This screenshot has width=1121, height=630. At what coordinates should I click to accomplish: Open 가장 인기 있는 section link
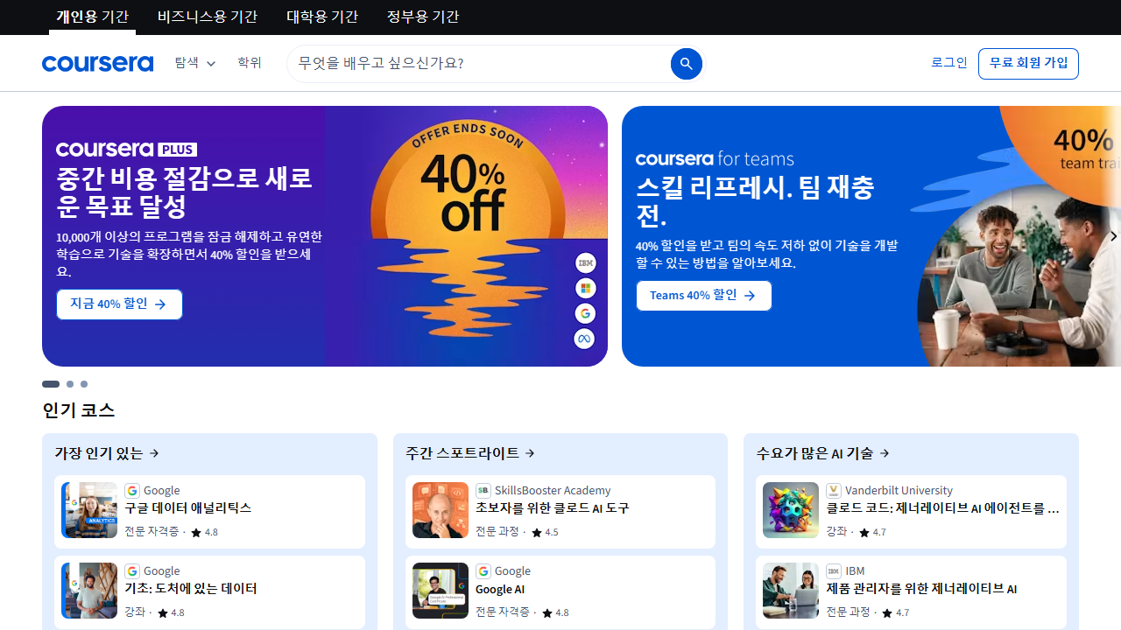pyautogui.click(x=107, y=453)
